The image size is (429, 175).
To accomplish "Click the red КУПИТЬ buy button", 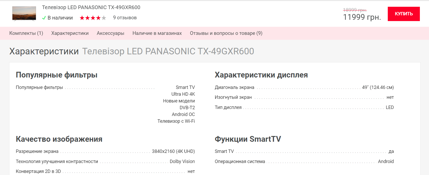I will point(403,14).
